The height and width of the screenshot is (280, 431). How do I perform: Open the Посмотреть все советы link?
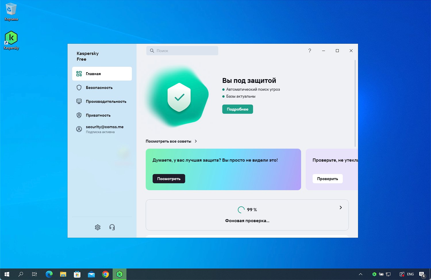[x=168, y=141]
